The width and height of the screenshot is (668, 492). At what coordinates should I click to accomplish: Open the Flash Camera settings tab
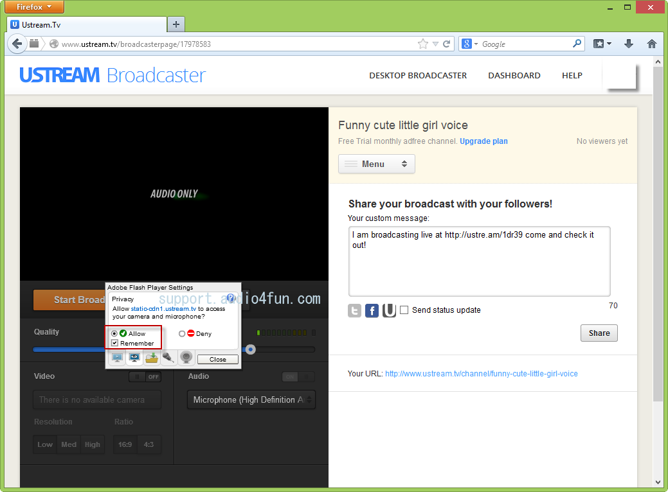click(186, 358)
